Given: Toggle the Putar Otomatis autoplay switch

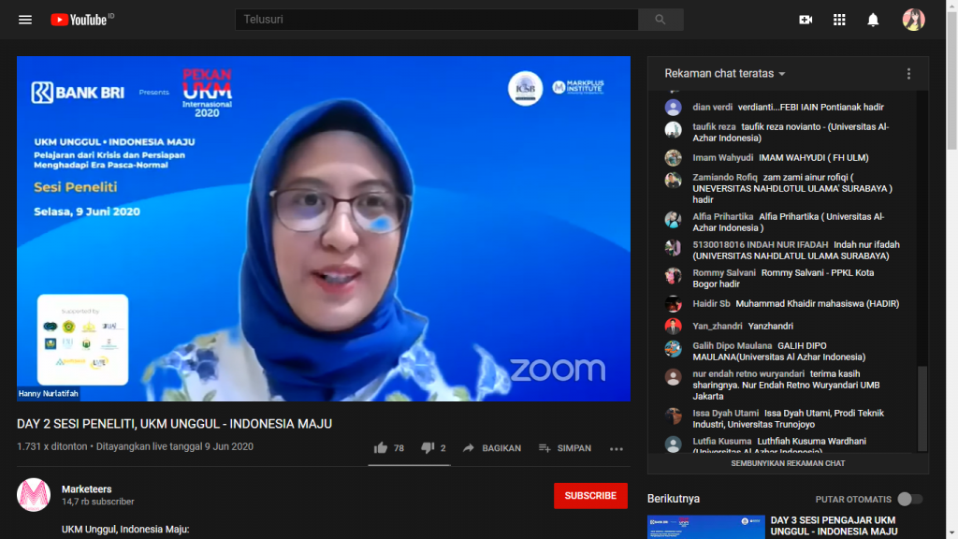Looking at the screenshot, I should (909, 500).
